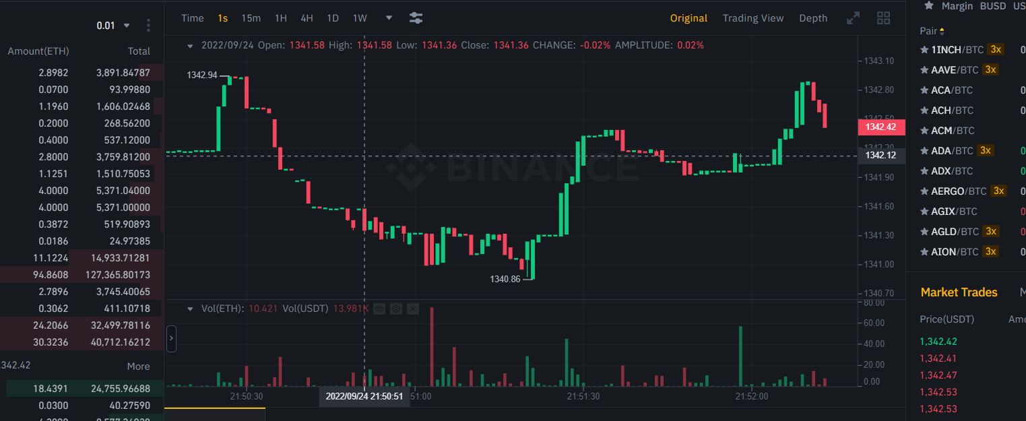Click the favorites star filter icon
This screenshot has height=421, width=1026.
(x=929, y=6)
